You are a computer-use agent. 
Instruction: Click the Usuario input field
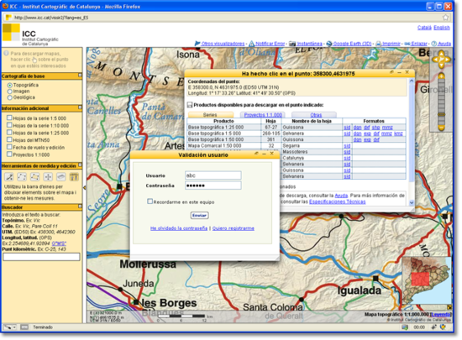tap(213, 175)
